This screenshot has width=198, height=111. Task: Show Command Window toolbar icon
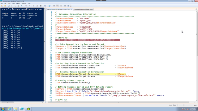(65, 6)
